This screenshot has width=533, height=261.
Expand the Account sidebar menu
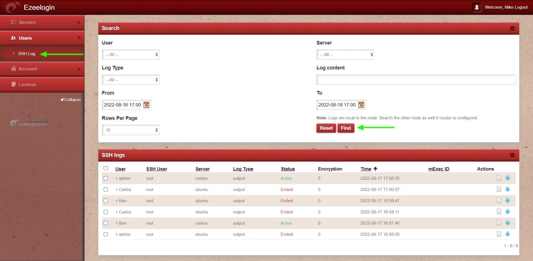pyautogui.click(x=42, y=69)
